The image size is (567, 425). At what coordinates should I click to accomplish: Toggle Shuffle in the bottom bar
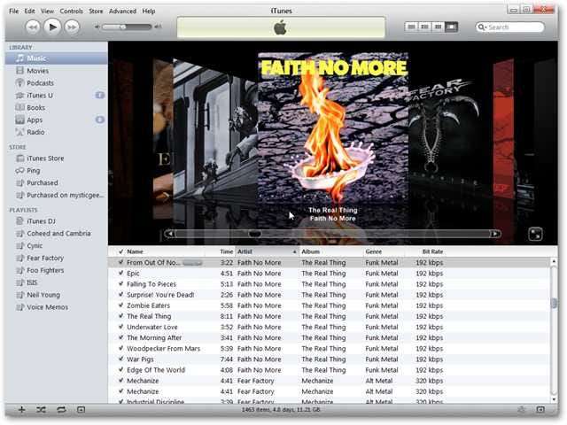point(42,409)
